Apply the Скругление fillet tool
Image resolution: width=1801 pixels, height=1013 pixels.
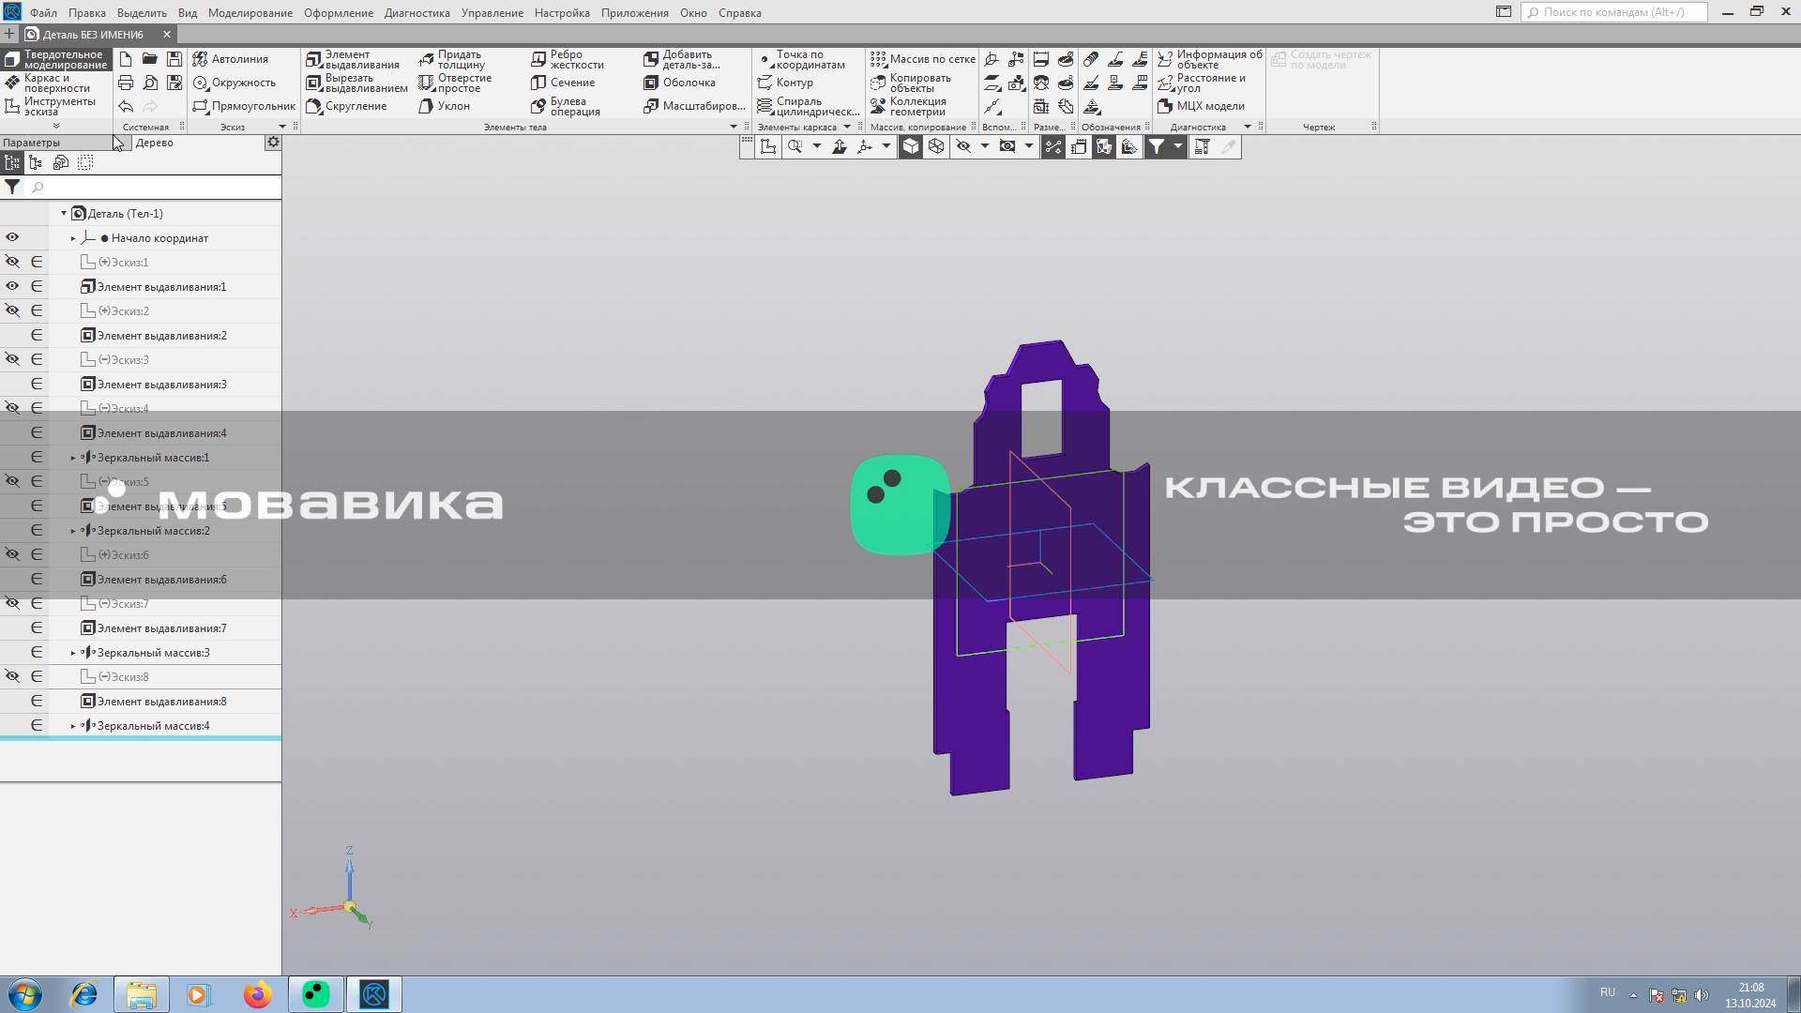(x=346, y=106)
